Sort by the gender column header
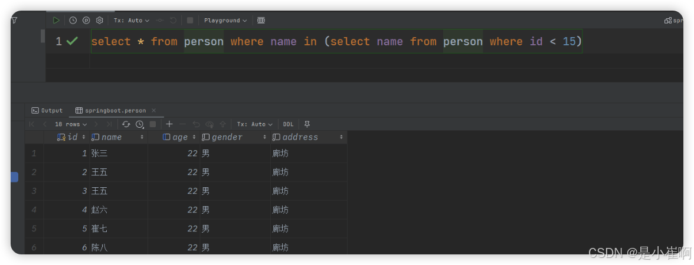 click(x=235, y=137)
